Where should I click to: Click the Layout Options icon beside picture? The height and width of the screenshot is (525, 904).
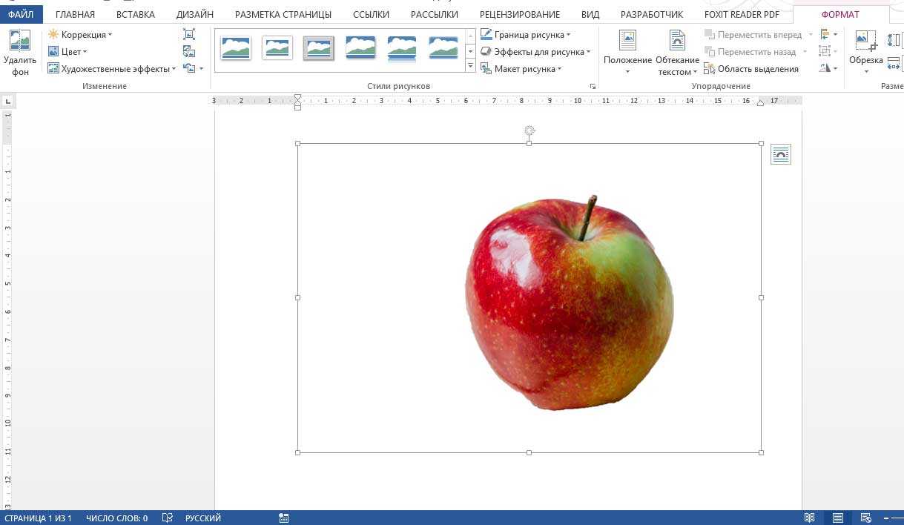pos(780,154)
